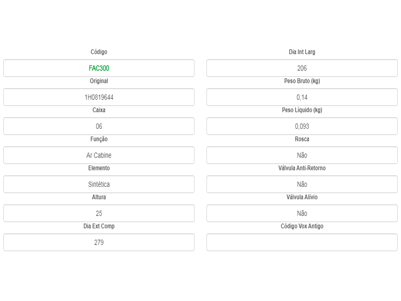This screenshot has width=401, height=301.
Task: Click the Dia Ext Comp field showing 279
Action: coord(99,242)
